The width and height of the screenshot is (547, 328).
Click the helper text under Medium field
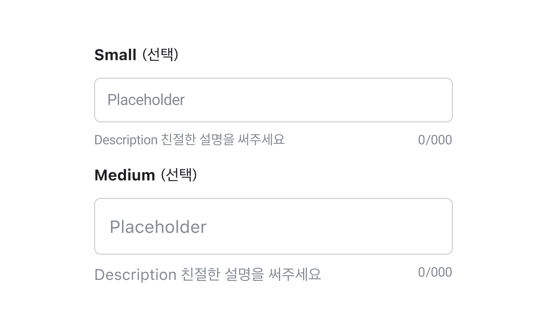tap(208, 274)
